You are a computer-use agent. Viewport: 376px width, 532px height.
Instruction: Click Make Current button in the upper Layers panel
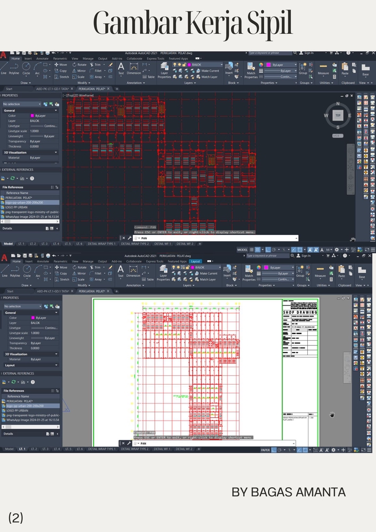pyautogui.click(x=209, y=71)
